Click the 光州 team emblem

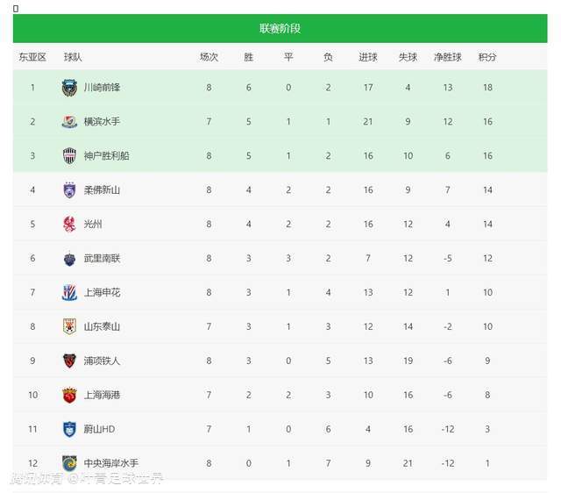point(69,225)
